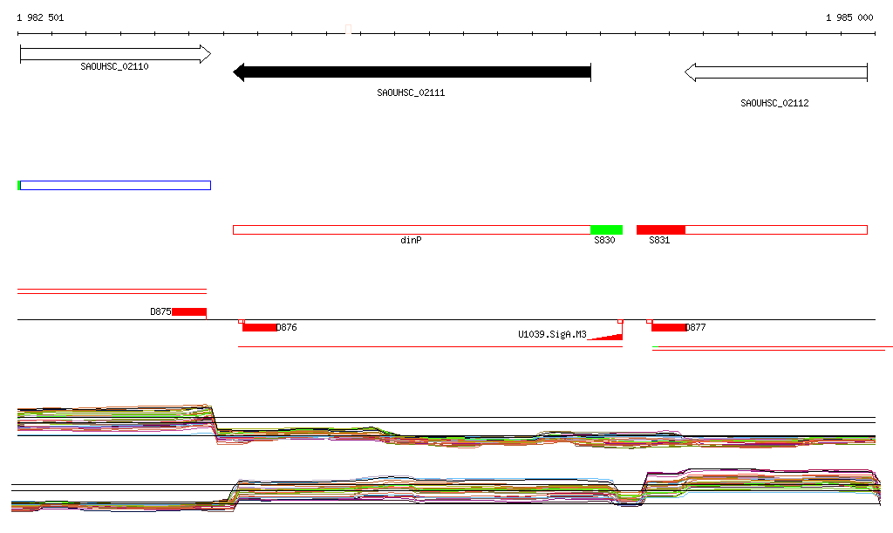Viewport: 893px width, 533px height.
Task: Click the SAOUHSC_02112 label
Action: pos(774,103)
